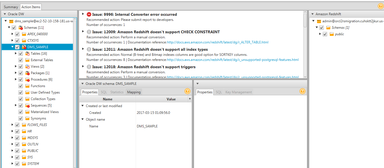Click the APEX_040000 schema folder icon
The height and width of the screenshot is (168, 384).
(x=24, y=34)
